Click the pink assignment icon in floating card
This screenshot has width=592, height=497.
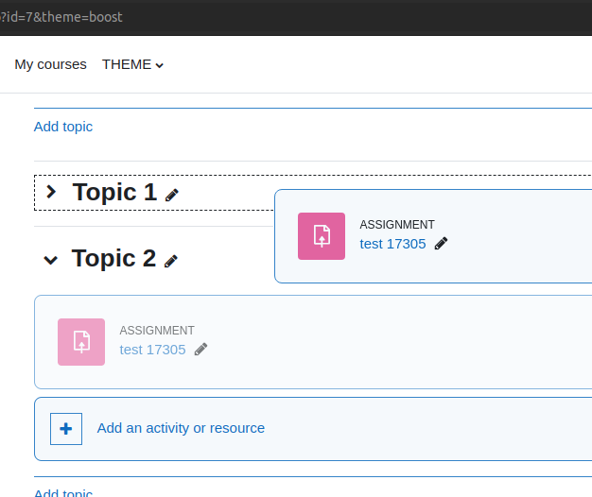[x=322, y=236]
